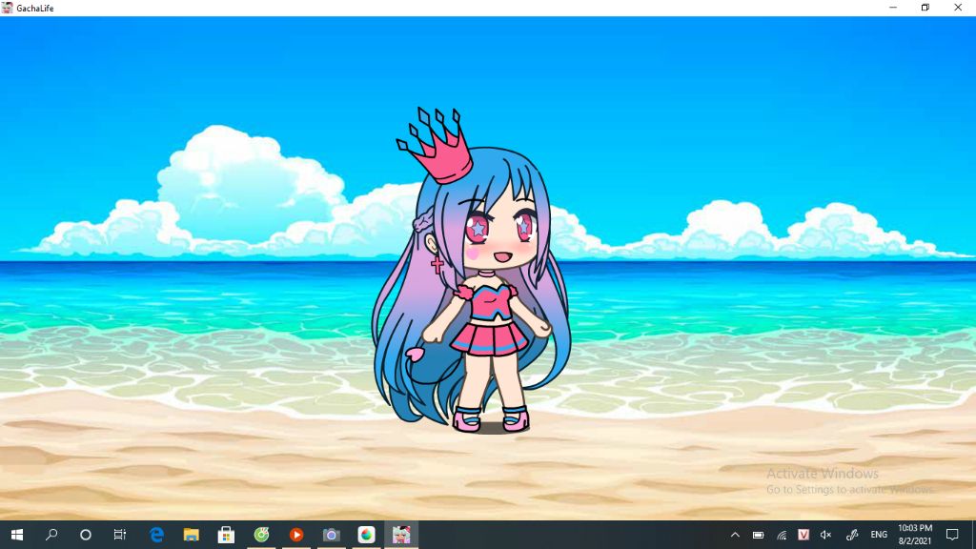Close the GachaLife window
This screenshot has height=549, width=976.
tap(958, 8)
